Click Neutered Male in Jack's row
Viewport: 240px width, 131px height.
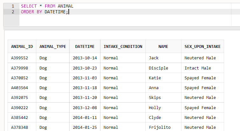[200, 58]
